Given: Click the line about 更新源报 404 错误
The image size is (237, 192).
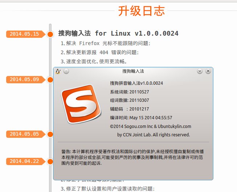Looking at the screenshot, I should (99, 52).
